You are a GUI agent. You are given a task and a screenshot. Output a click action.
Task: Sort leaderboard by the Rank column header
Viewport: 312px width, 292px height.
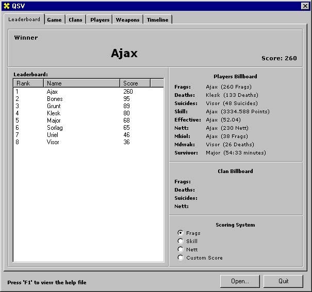click(x=28, y=83)
